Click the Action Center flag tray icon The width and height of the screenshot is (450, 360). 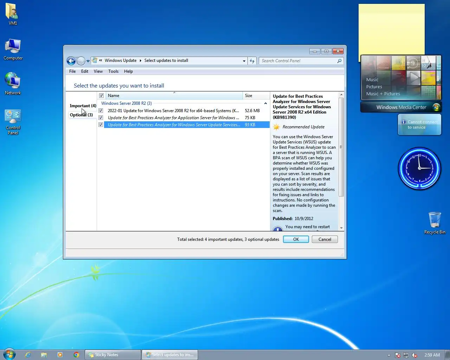point(398,355)
